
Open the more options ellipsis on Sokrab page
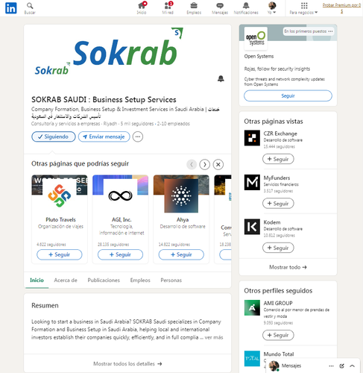click(138, 137)
